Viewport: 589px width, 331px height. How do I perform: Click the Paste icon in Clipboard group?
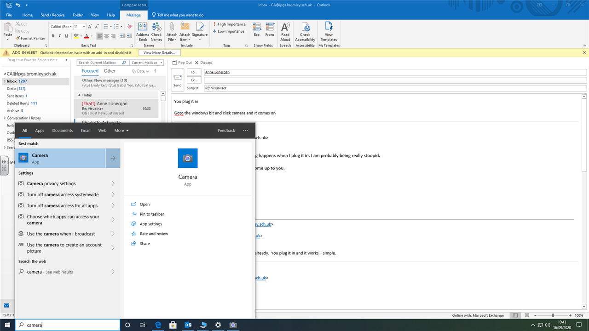click(x=8, y=28)
